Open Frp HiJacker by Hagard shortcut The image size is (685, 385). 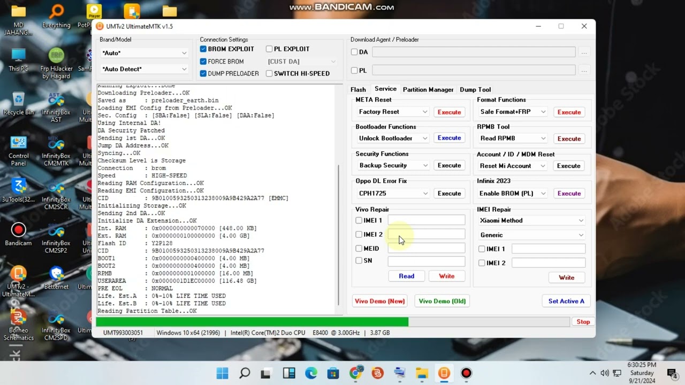coord(56,63)
